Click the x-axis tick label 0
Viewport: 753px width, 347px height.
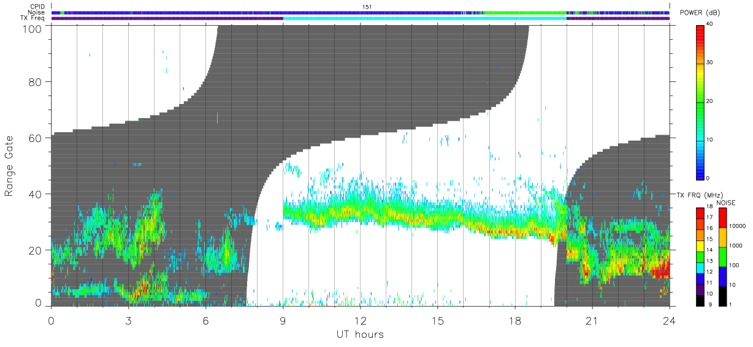point(51,320)
